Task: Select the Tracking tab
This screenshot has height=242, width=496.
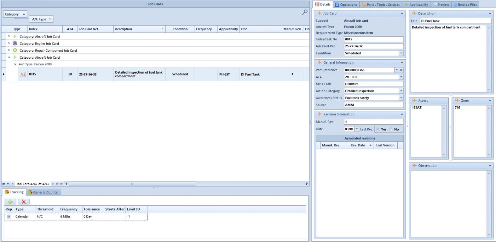Action: pos(14,192)
